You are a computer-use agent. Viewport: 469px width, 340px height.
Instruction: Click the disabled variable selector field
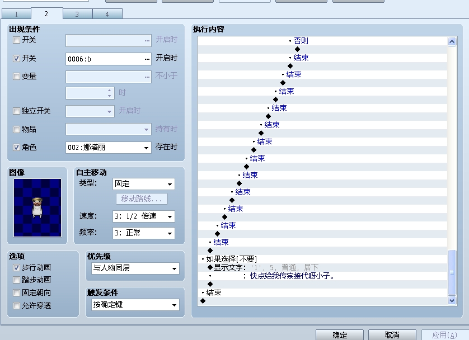[108, 77]
